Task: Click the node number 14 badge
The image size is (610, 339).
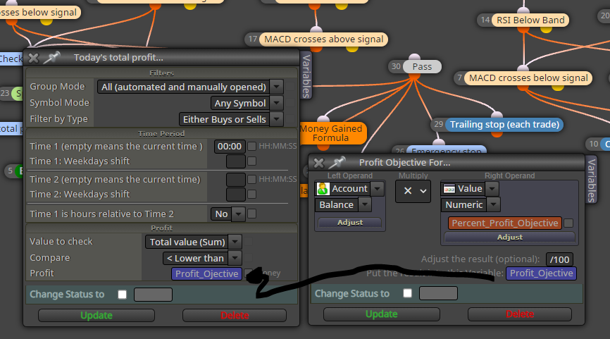Action: tap(485, 20)
